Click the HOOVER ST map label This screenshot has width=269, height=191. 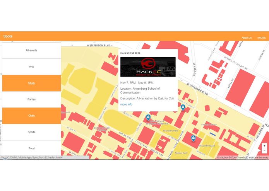(195, 69)
